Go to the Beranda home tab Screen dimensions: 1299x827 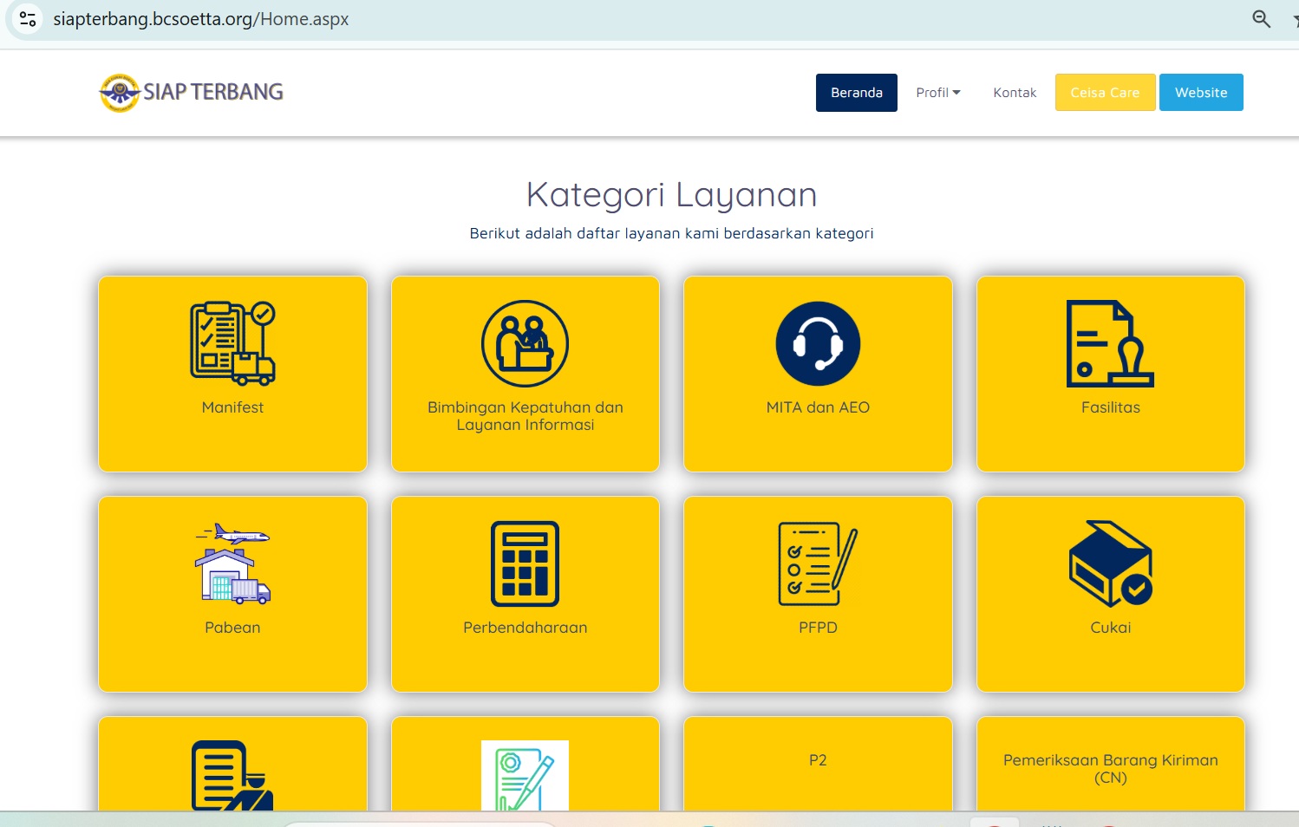click(856, 93)
